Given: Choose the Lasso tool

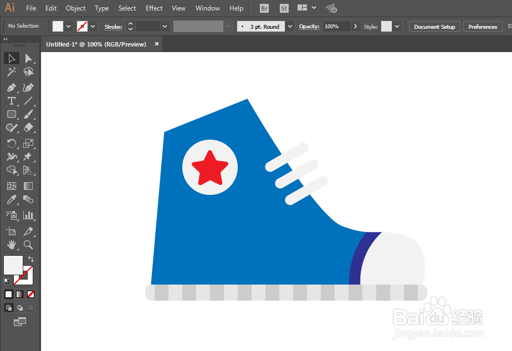Looking at the screenshot, I should click(28, 71).
